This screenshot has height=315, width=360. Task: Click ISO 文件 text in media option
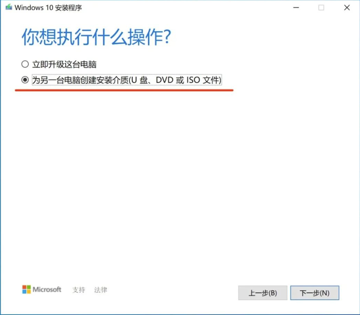coord(203,80)
